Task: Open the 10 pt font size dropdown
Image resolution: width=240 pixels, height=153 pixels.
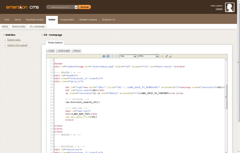Action: [135, 56]
